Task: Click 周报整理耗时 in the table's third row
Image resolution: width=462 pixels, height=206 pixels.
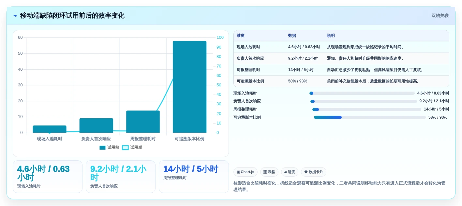Action: pos(248,70)
